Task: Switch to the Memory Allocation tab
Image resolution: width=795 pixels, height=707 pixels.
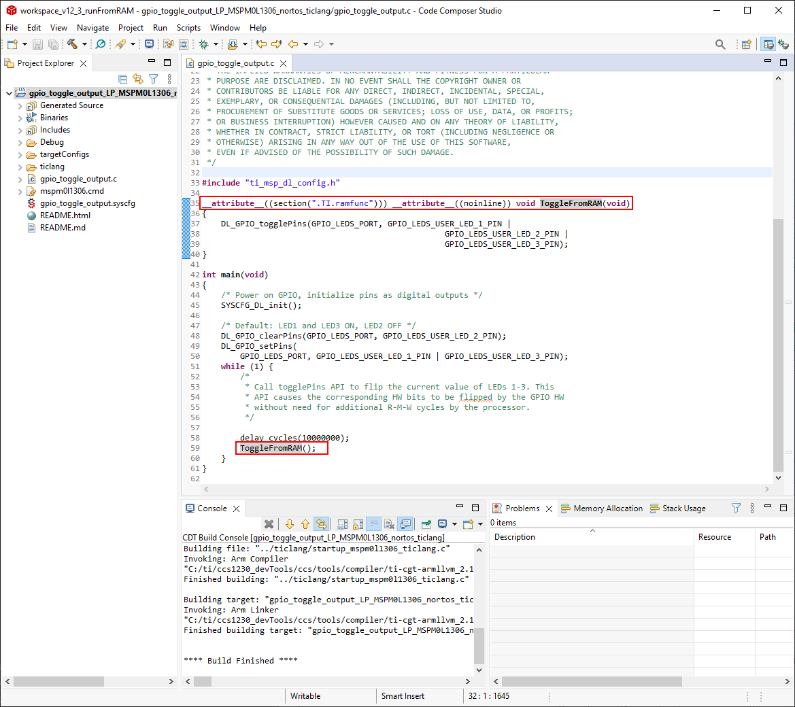Action: [602, 508]
